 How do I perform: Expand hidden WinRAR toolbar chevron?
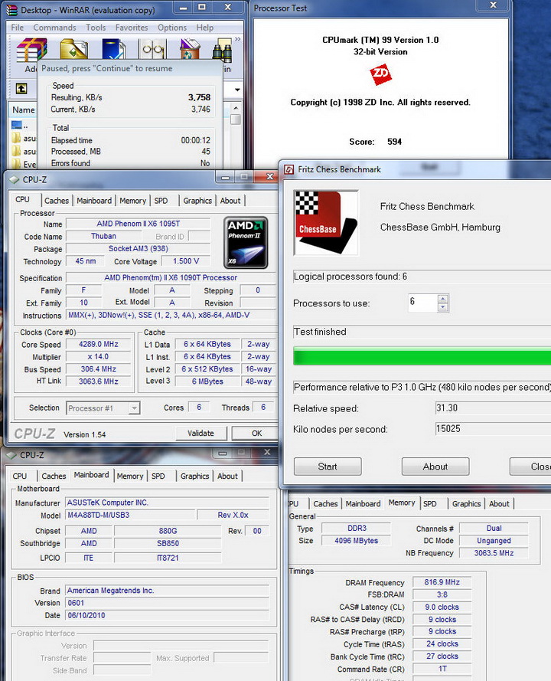(237, 39)
